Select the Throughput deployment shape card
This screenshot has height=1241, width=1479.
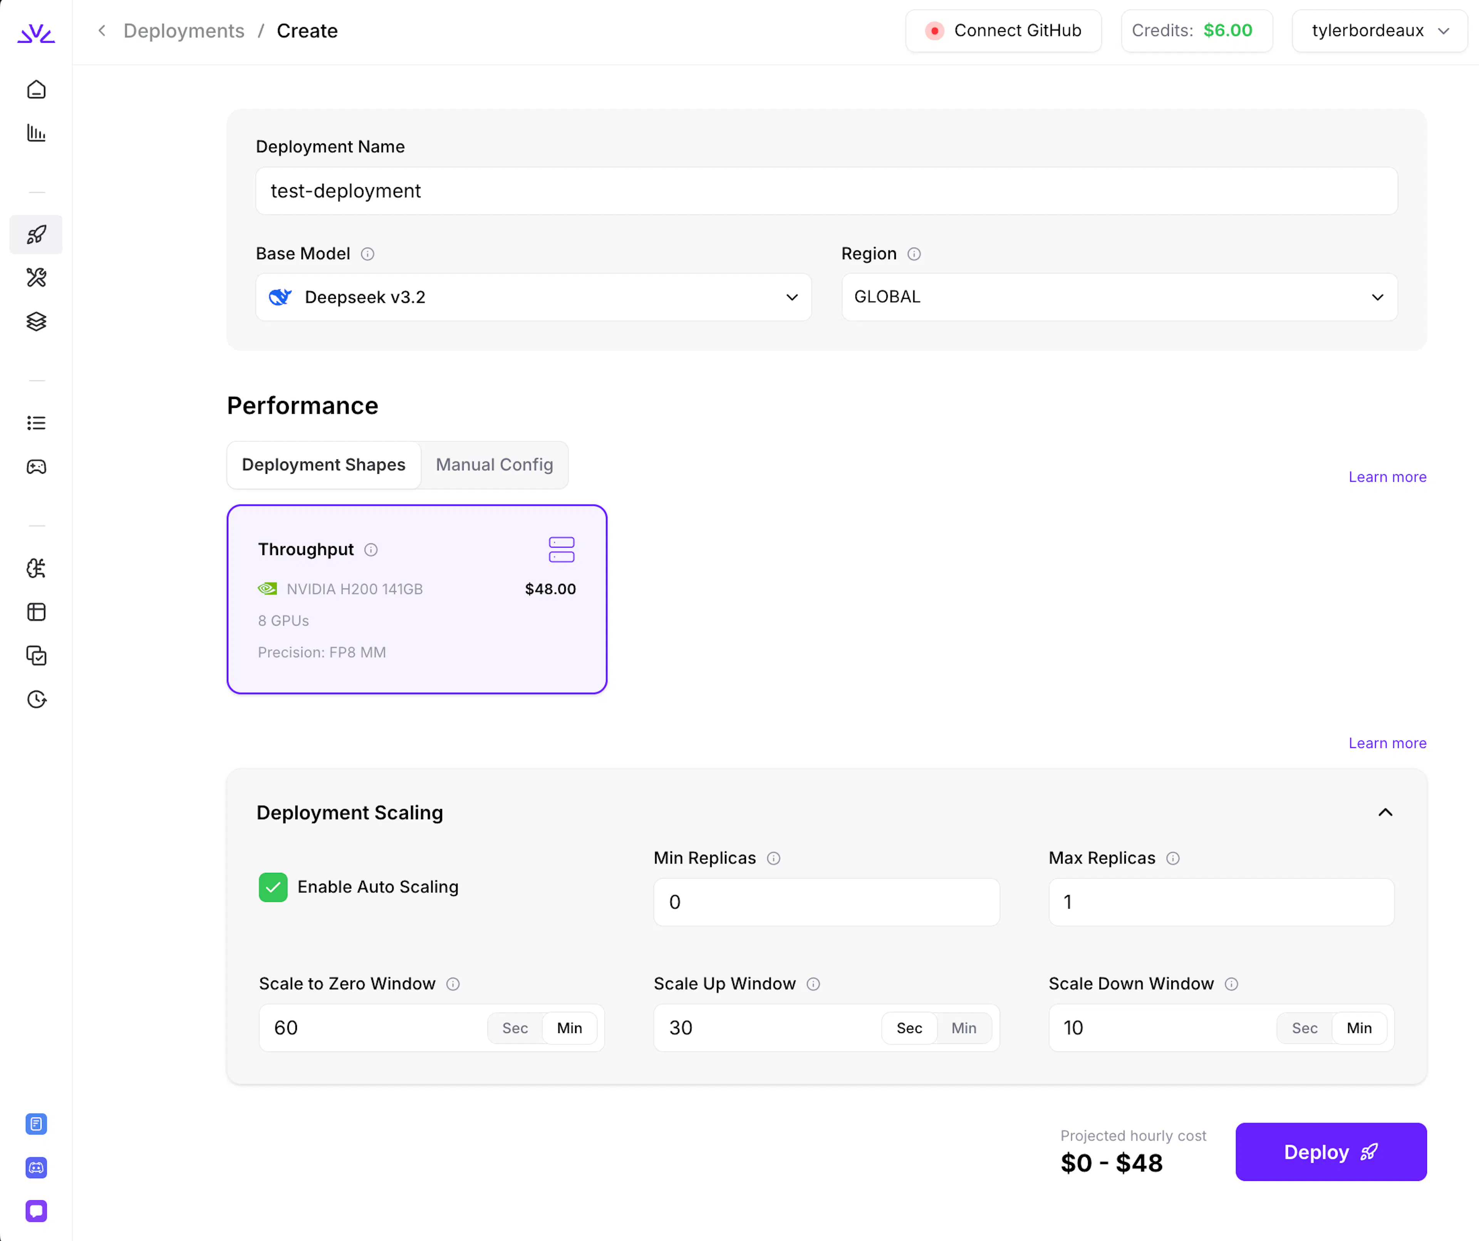pyautogui.click(x=417, y=599)
